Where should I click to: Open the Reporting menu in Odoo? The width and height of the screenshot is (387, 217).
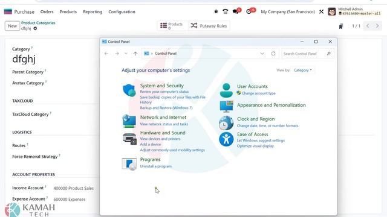point(93,11)
